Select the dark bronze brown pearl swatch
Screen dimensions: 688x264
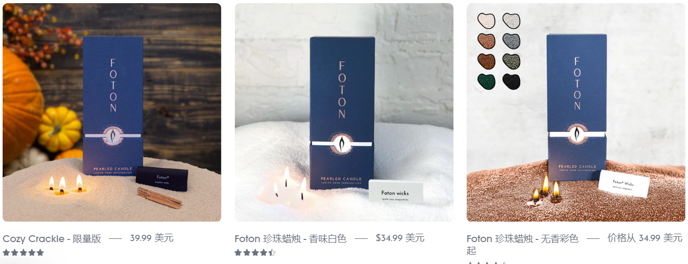(487, 61)
